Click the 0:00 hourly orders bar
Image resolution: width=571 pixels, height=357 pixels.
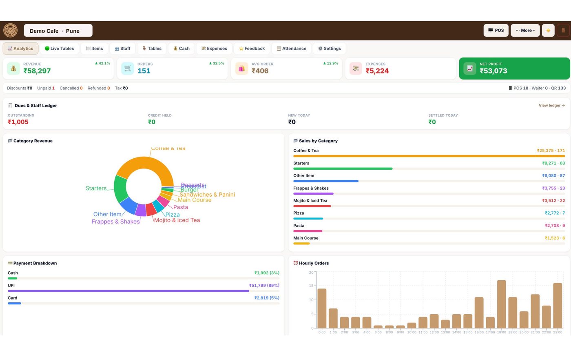(x=322, y=308)
